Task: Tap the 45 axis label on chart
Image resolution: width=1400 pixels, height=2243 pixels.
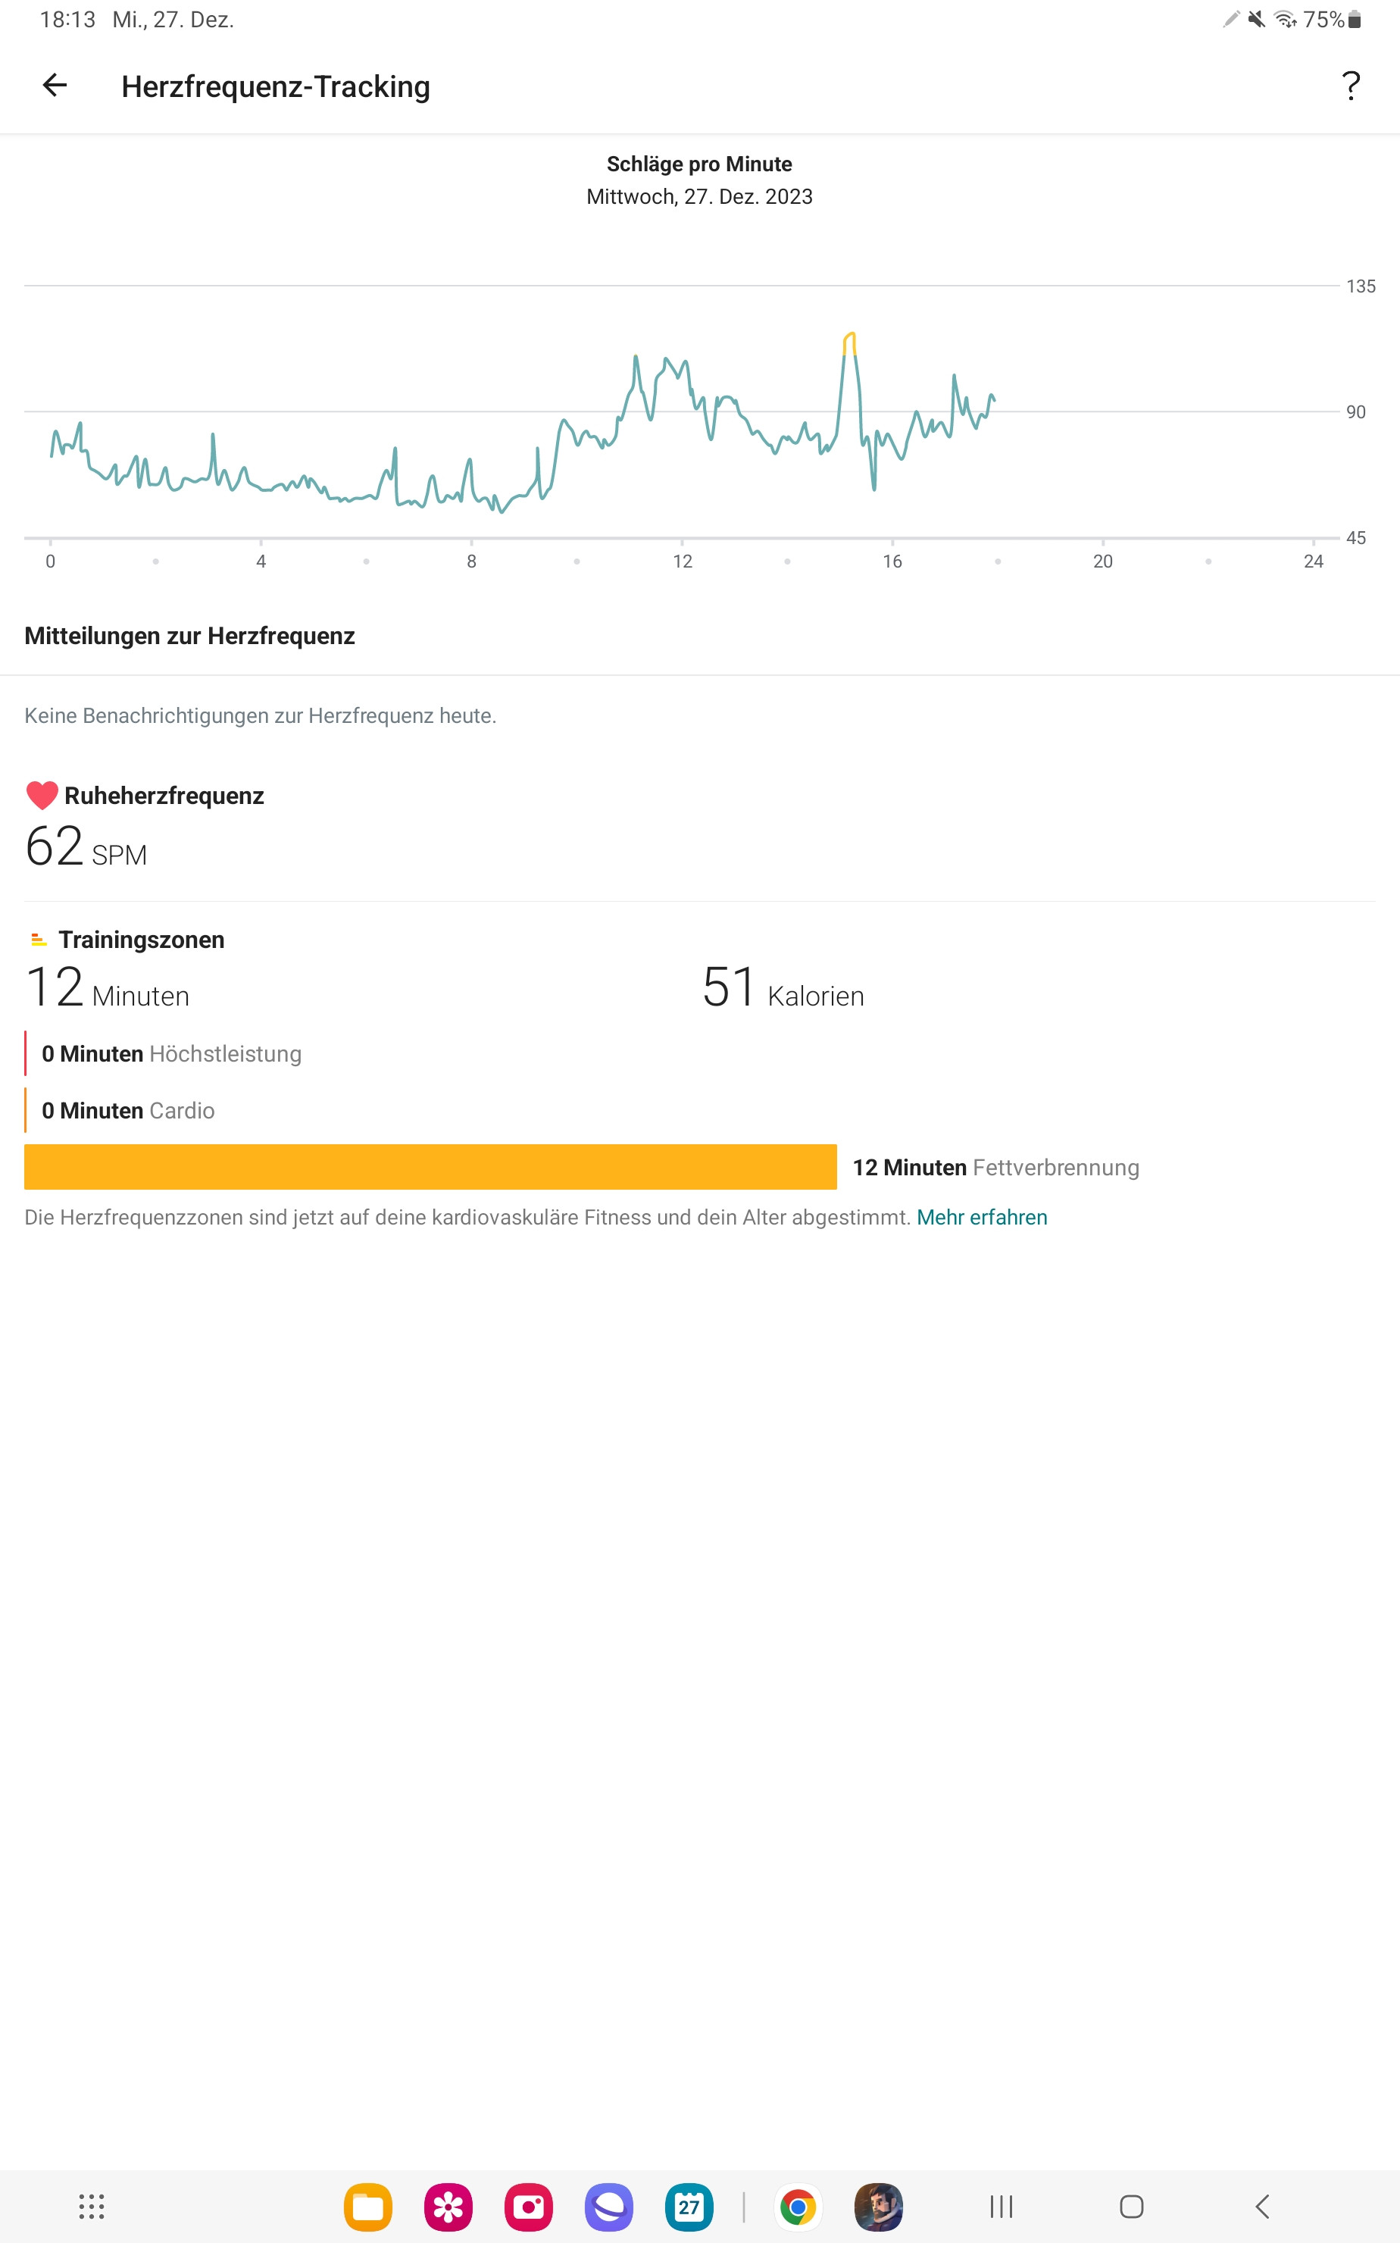Action: point(1355,538)
